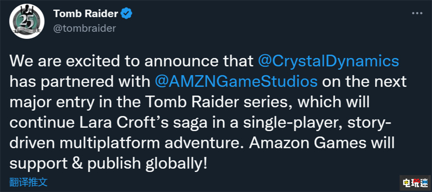
Task: Click the Tomb Raider display name
Action: (86, 13)
